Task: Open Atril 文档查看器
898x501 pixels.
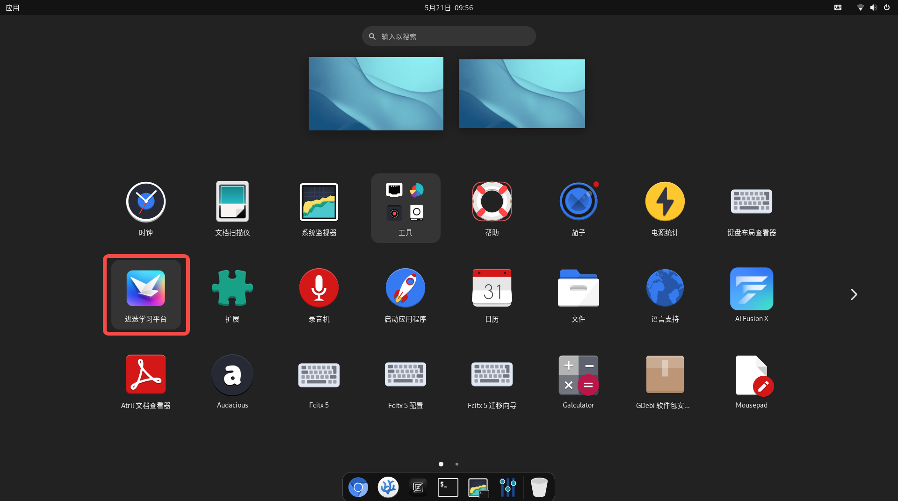Action: point(146,381)
